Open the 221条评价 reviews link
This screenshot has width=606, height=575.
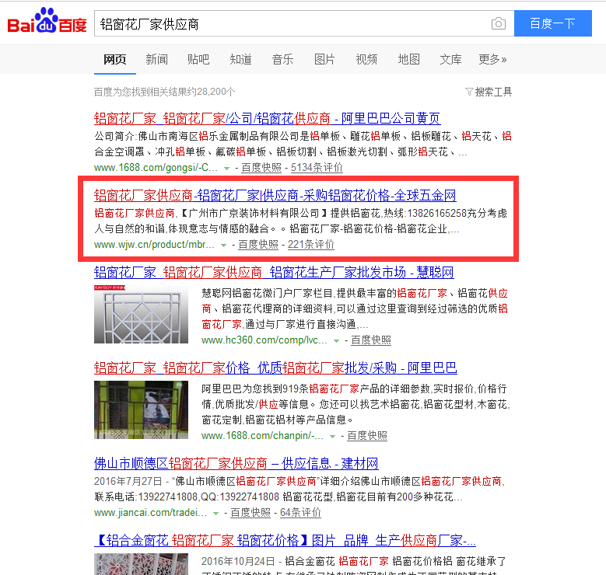click(x=311, y=245)
